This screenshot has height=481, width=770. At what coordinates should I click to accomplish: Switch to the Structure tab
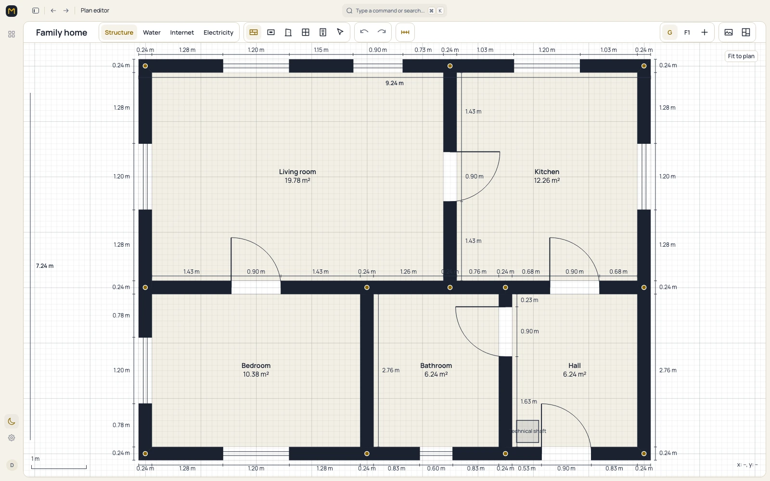click(x=119, y=32)
